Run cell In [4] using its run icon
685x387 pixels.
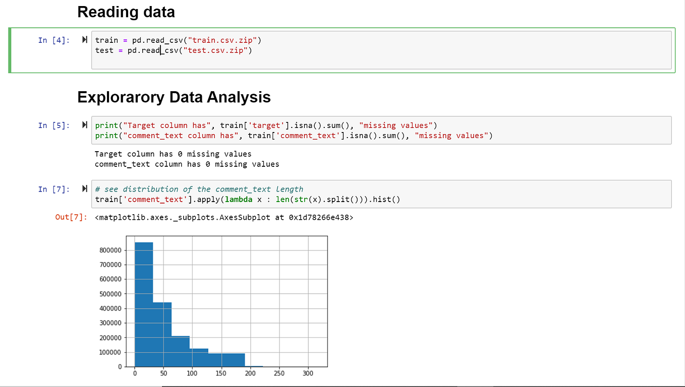pyautogui.click(x=84, y=40)
